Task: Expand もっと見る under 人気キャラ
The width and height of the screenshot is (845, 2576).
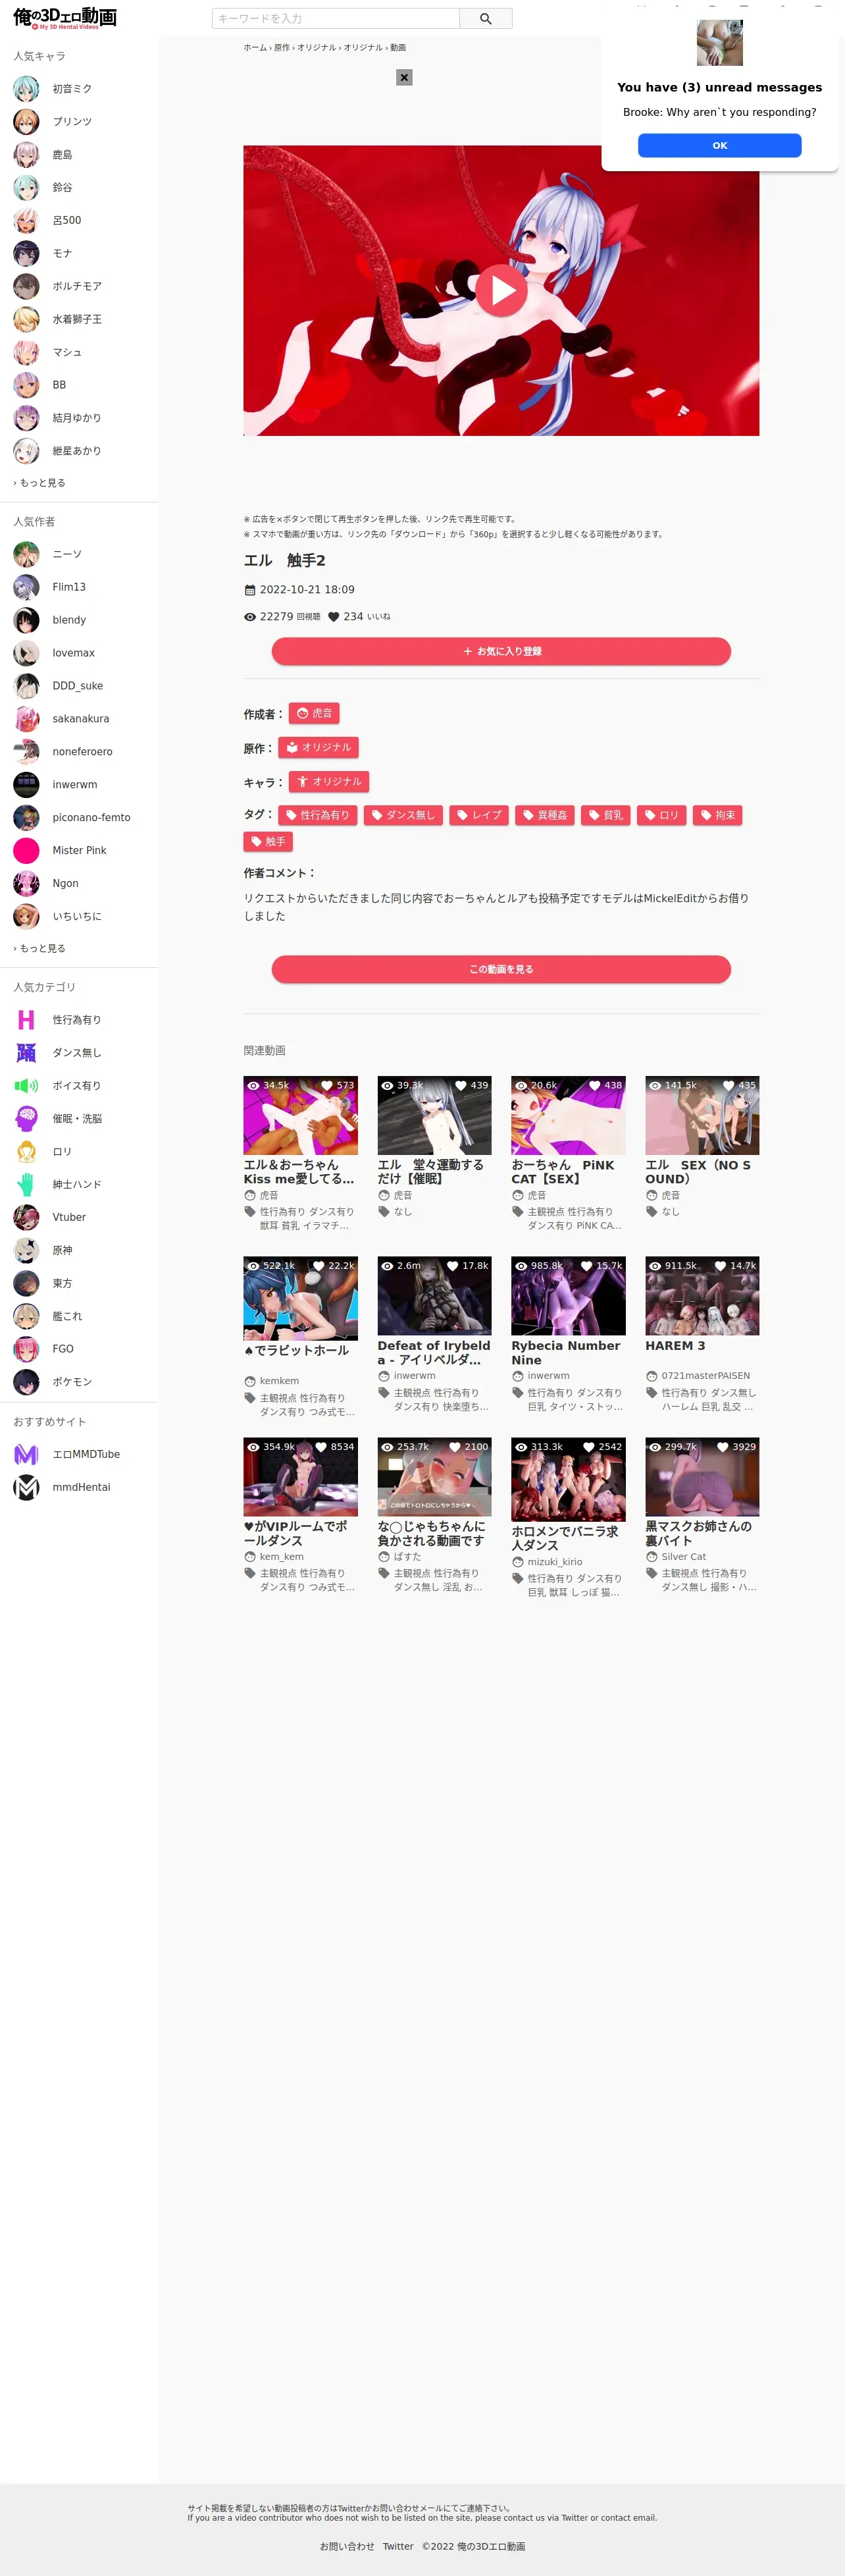Action: (40, 483)
